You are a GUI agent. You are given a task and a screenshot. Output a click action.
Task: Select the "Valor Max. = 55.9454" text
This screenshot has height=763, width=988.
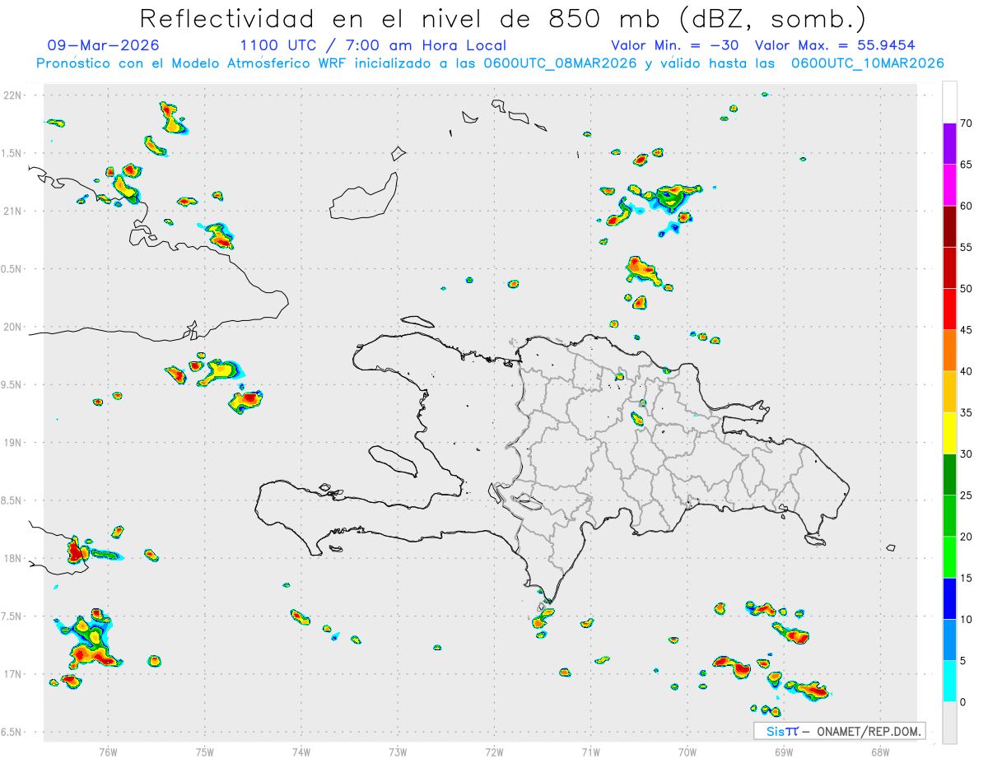point(835,45)
